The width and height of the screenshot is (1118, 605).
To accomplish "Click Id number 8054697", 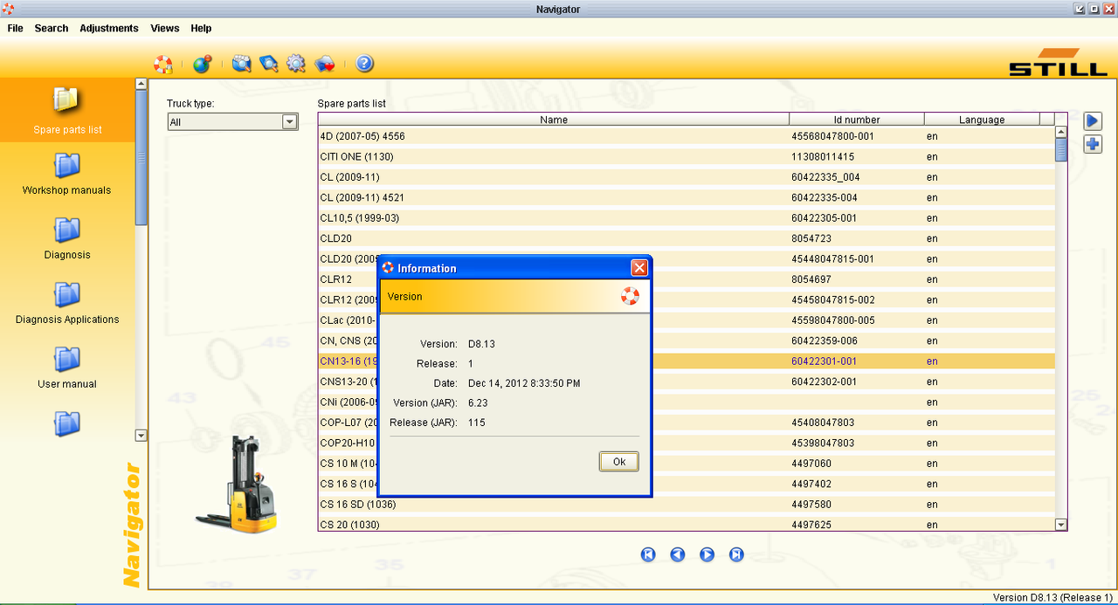I will point(811,279).
